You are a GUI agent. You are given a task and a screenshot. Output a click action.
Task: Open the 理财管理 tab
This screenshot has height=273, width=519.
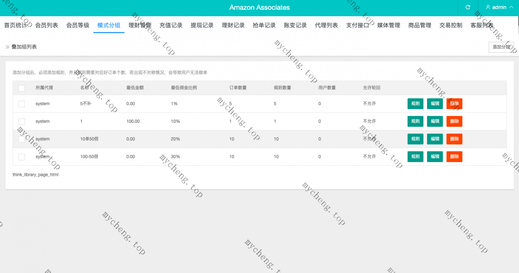click(x=140, y=25)
